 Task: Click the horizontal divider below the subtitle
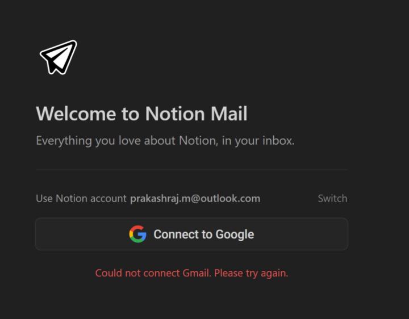[x=191, y=169]
